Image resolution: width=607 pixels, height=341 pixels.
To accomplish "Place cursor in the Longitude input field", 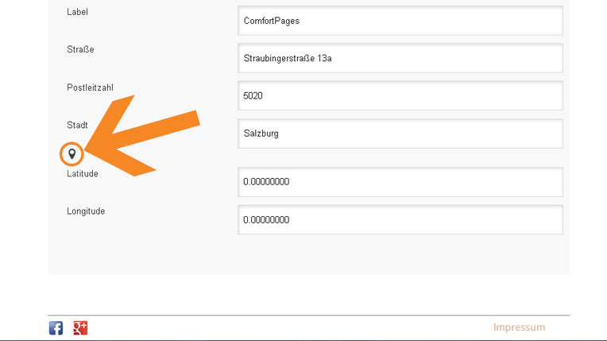I will point(400,219).
